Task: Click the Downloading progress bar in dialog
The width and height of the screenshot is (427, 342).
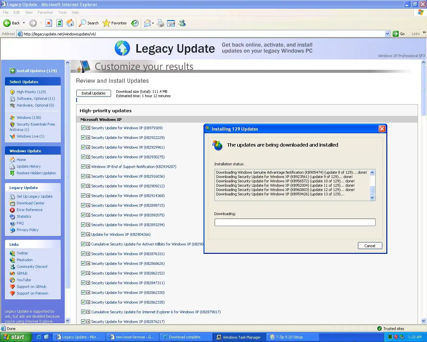Action: point(295,222)
